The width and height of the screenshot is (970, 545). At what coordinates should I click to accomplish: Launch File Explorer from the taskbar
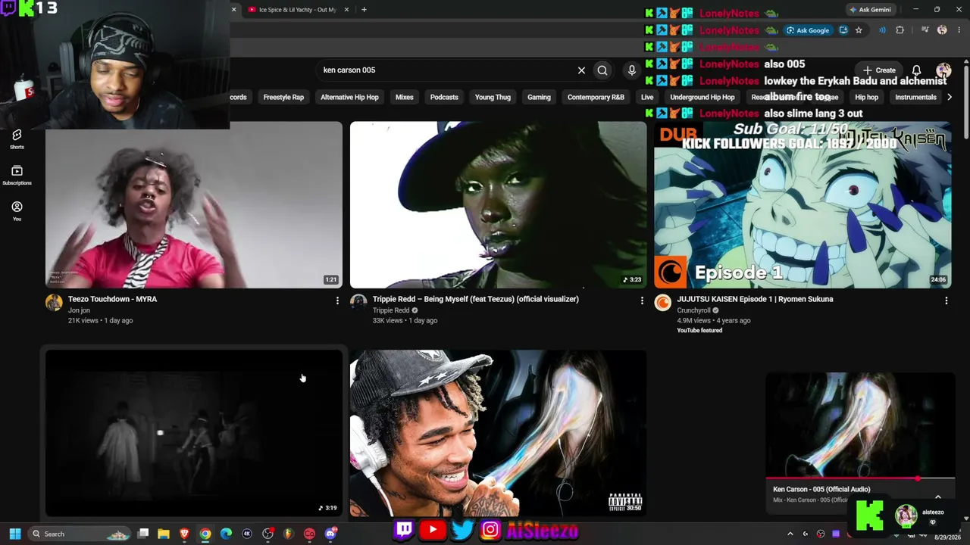pyautogui.click(x=163, y=534)
